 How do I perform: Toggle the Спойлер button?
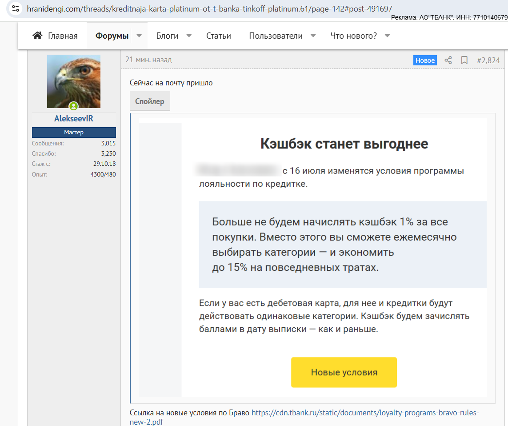[x=150, y=101]
